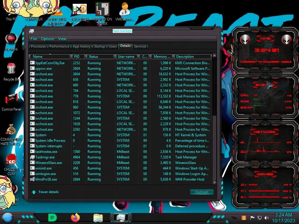The height and width of the screenshot is (224, 299).
Task: Click the orange tray icon
Action: (x=244, y=218)
